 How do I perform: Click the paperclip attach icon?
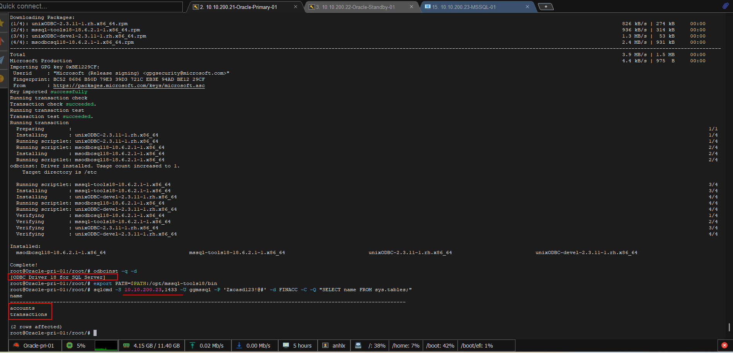click(725, 6)
